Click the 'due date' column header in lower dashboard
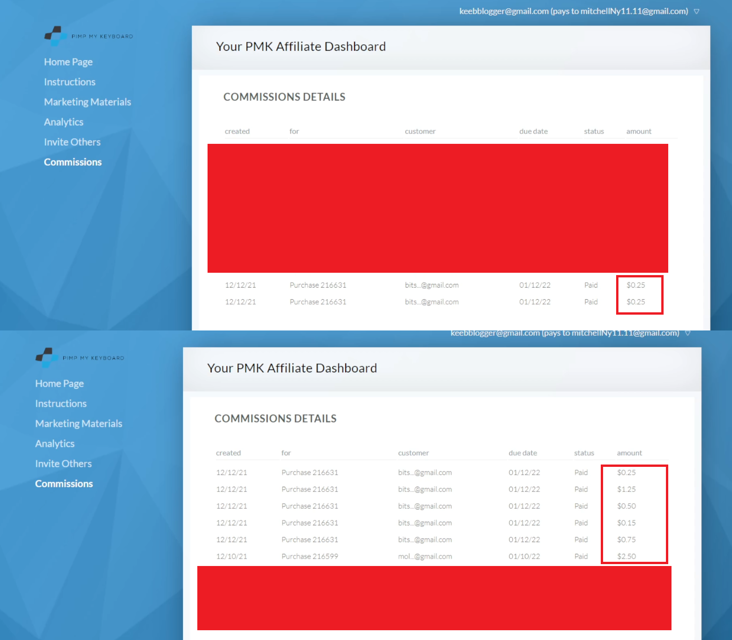Viewport: 732px width, 640px height. click(523, 453)
